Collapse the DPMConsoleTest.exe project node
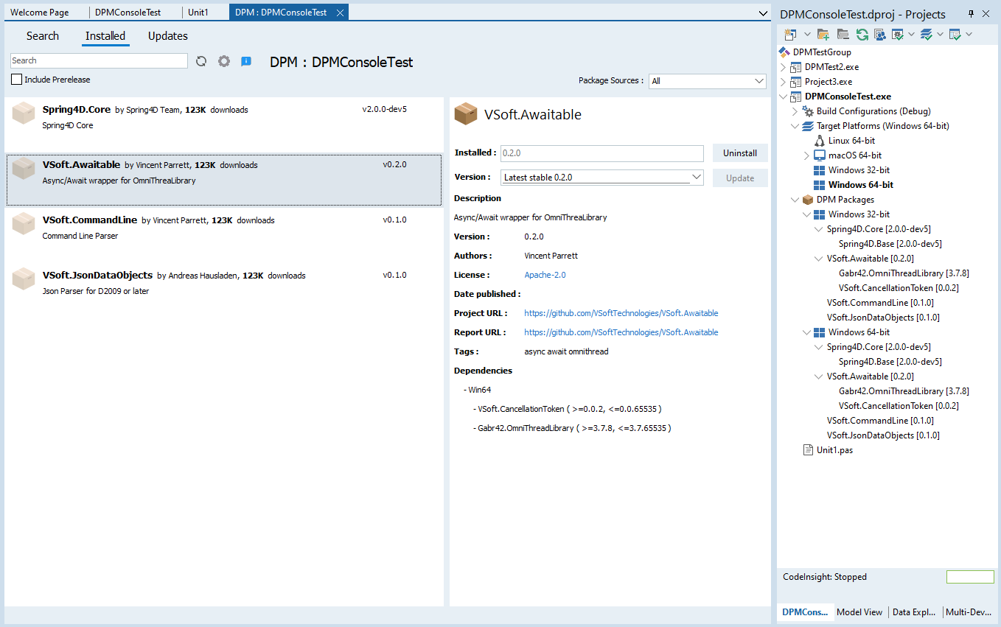 [783, 97]
